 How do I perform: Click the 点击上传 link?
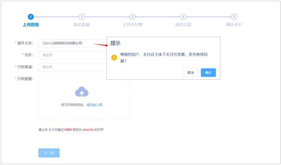coord(96,105)
